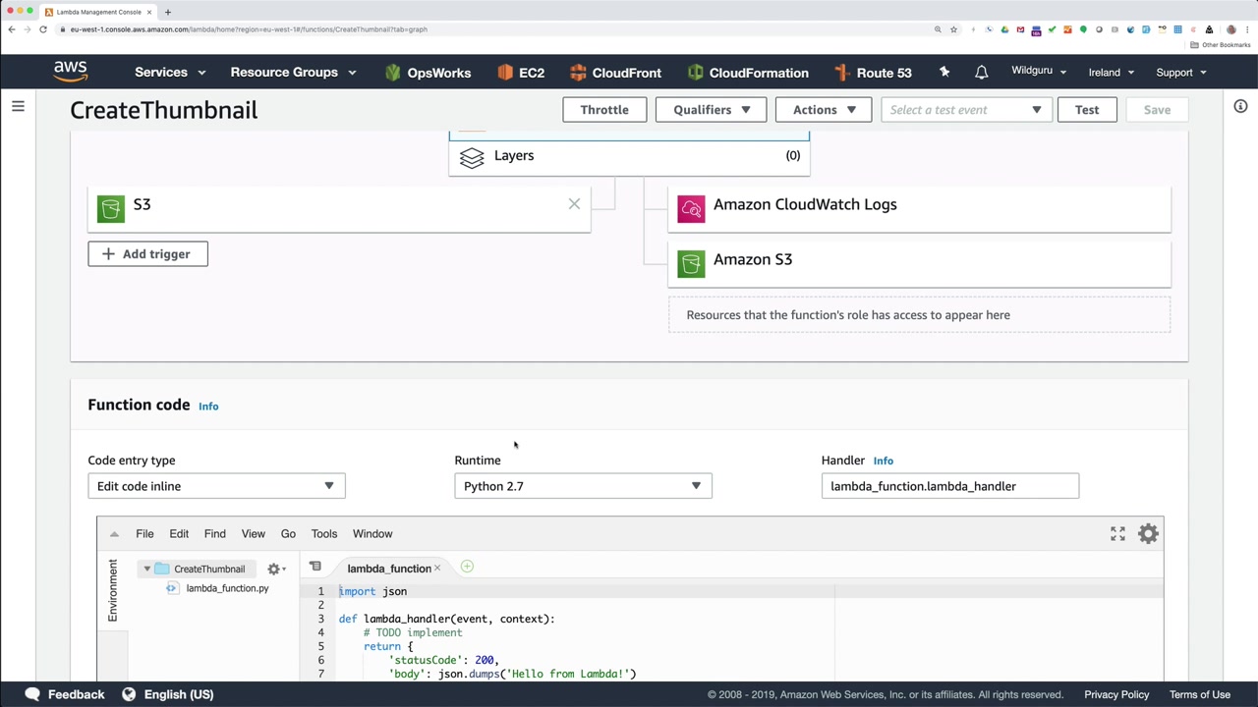The height and width of the screenshot is (707, 1258).
Task: Open the hamburger navigation menu icon
Action: click(18, 106)
